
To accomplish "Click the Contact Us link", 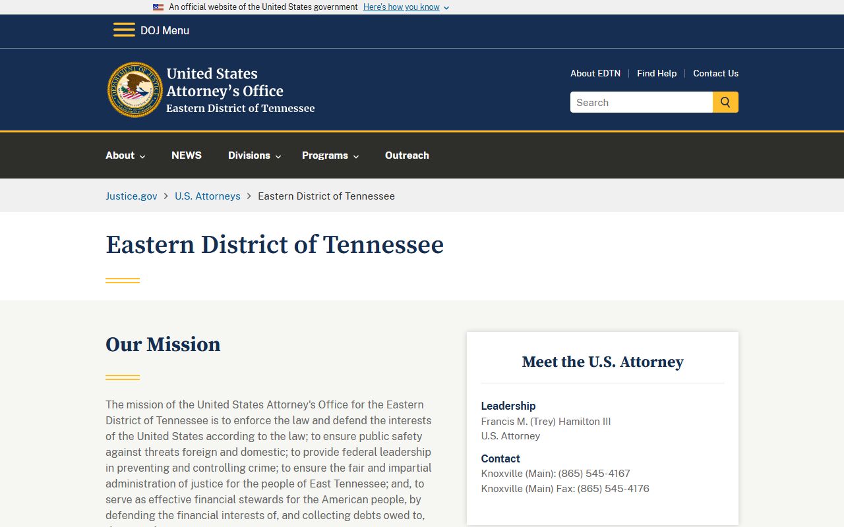I will (x=715, y=73).
